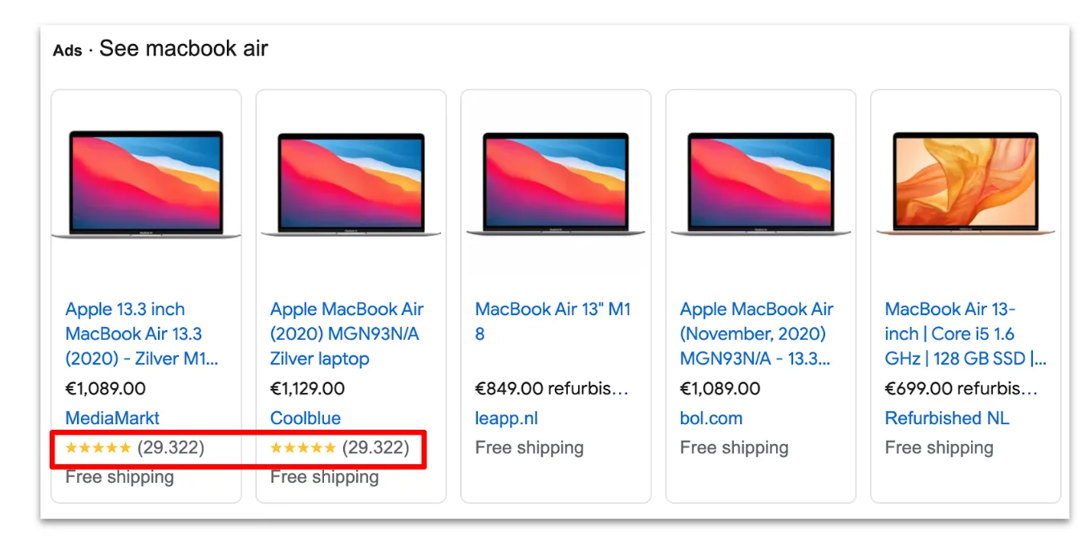1089x550 pixels.
Task: Visit the bol.com seller link
Action: [x=711, y=419]
